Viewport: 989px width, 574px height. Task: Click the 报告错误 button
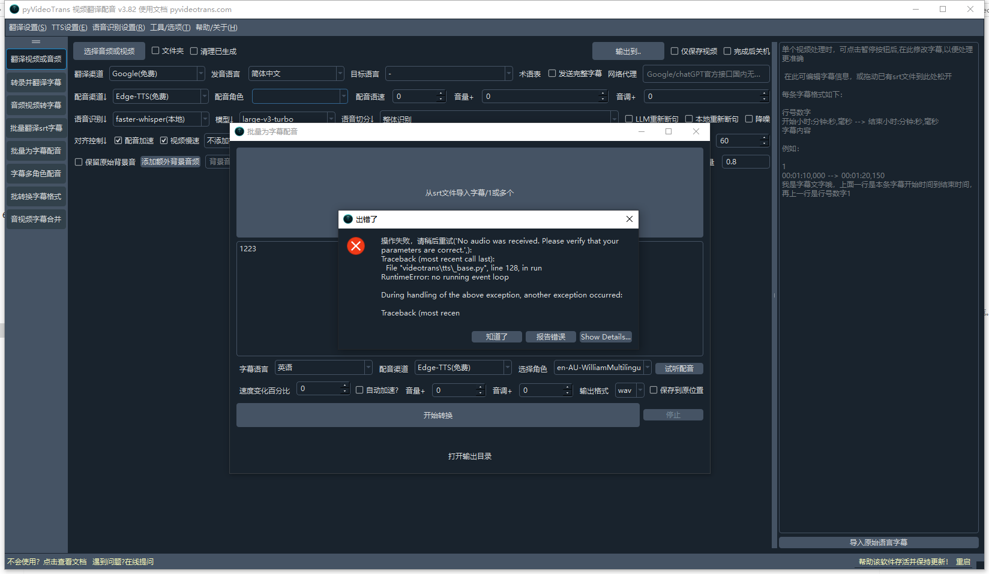pyautogui.click(x=550, y=336)
